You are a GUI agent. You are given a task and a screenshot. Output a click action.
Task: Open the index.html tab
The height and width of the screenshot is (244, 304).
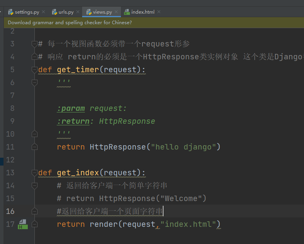[143, 12]
